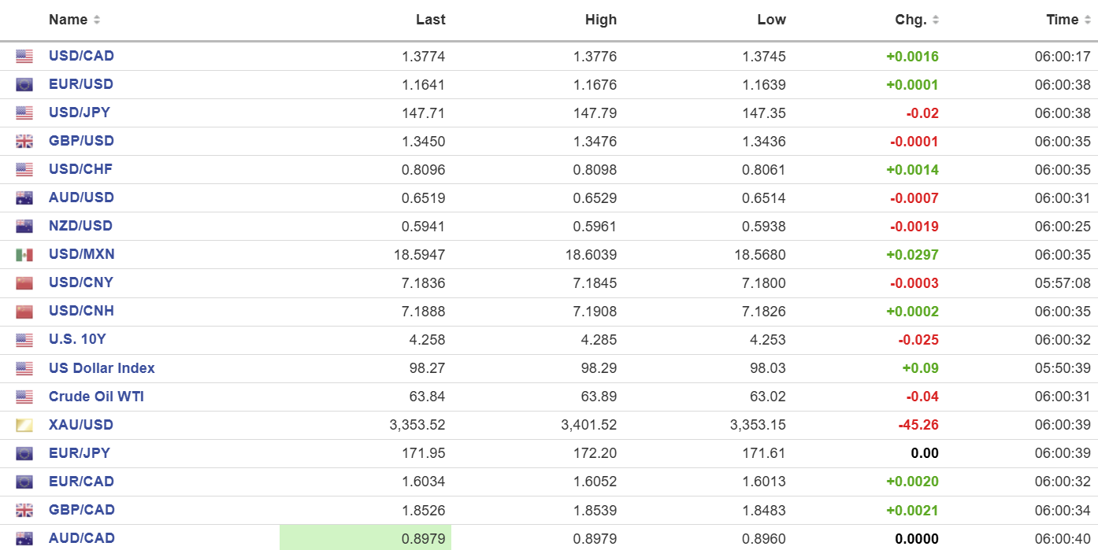The image size is (1098, 550).
Task: Sort the table by Chg. column arrows
Action: pos(935,20)
